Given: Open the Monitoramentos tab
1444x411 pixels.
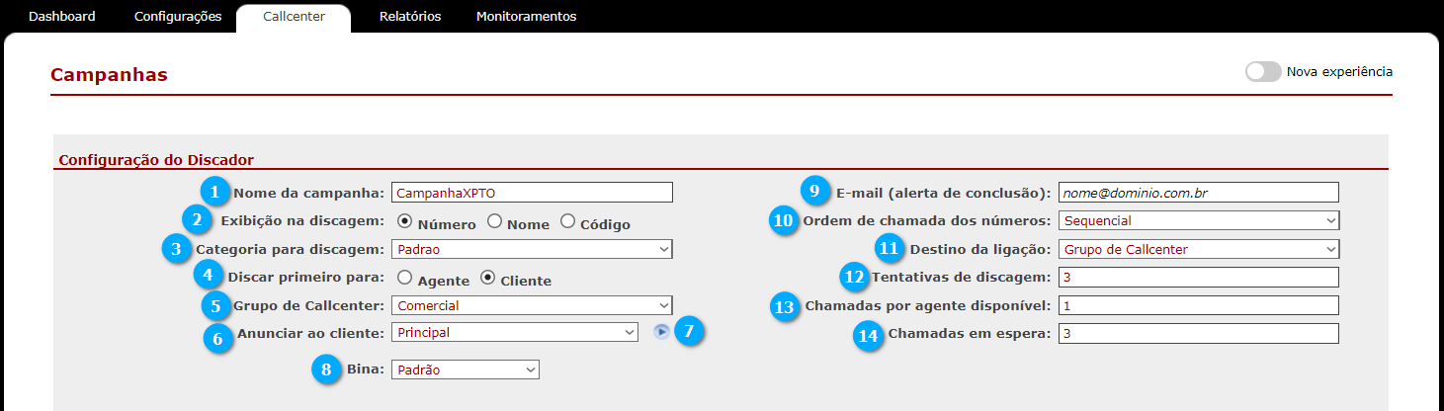Looking at the screenshot, I should pyautogui.click(x=526, y=17).
